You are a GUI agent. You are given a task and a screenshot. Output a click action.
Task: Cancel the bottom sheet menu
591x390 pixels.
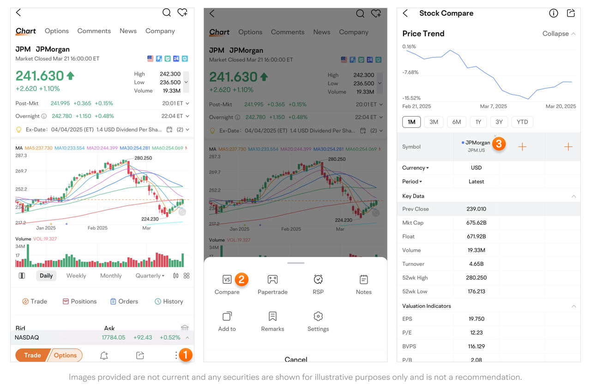click(295, 359)
